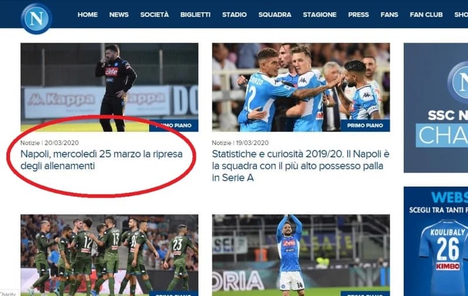
Task: Open the STADIO page
Action: (x=235, y=15)
